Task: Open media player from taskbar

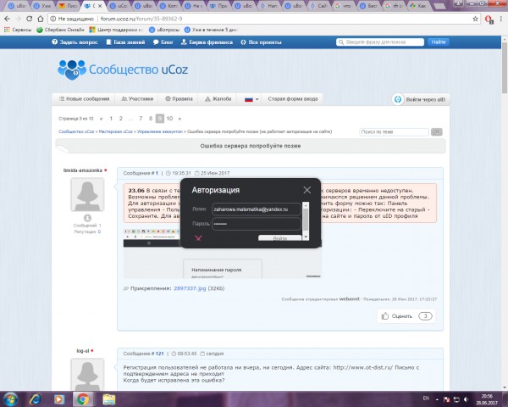Action: click(x=59, y=399)
